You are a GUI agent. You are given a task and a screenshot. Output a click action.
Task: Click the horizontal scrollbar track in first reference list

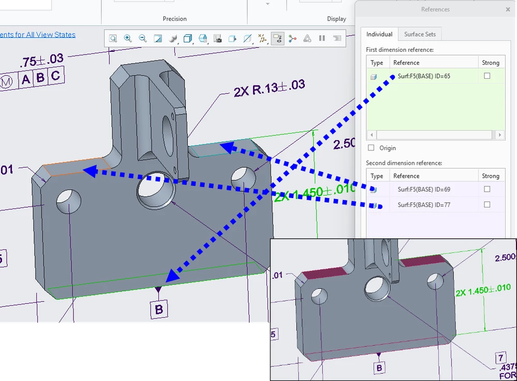coord(434,135)
